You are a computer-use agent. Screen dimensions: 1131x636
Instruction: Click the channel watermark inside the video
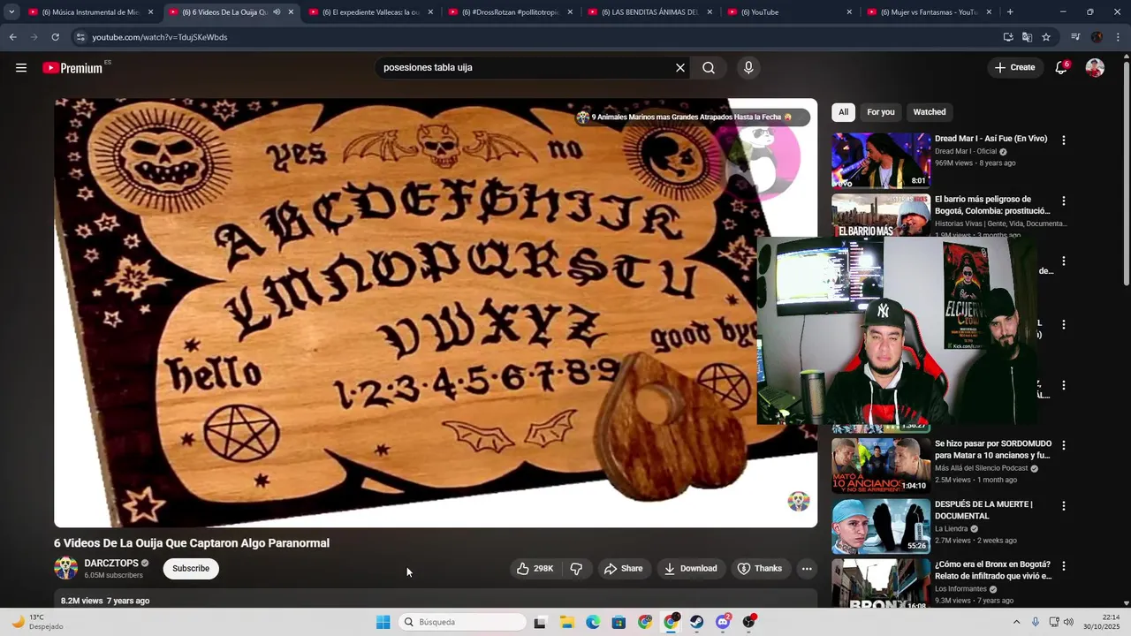click(x=799, y=502)
